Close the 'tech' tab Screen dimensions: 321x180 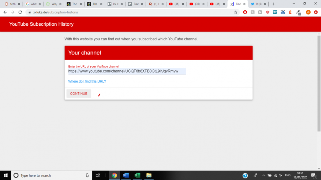click(x=19, y=4)
